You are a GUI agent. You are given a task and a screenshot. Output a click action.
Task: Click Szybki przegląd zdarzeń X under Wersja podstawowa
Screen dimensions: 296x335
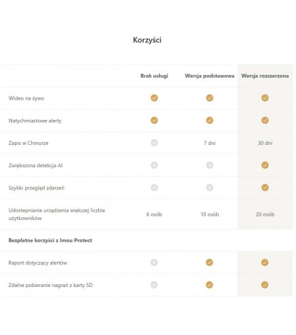point(209,187)
